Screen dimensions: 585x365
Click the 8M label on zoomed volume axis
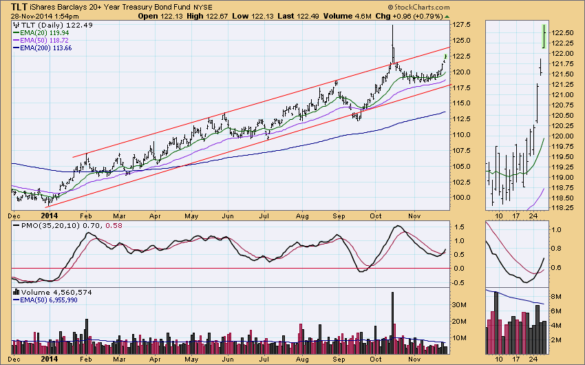[x=556, y=297]
